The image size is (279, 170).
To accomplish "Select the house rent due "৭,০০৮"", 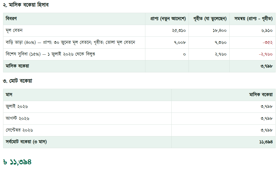I will 180,43.
